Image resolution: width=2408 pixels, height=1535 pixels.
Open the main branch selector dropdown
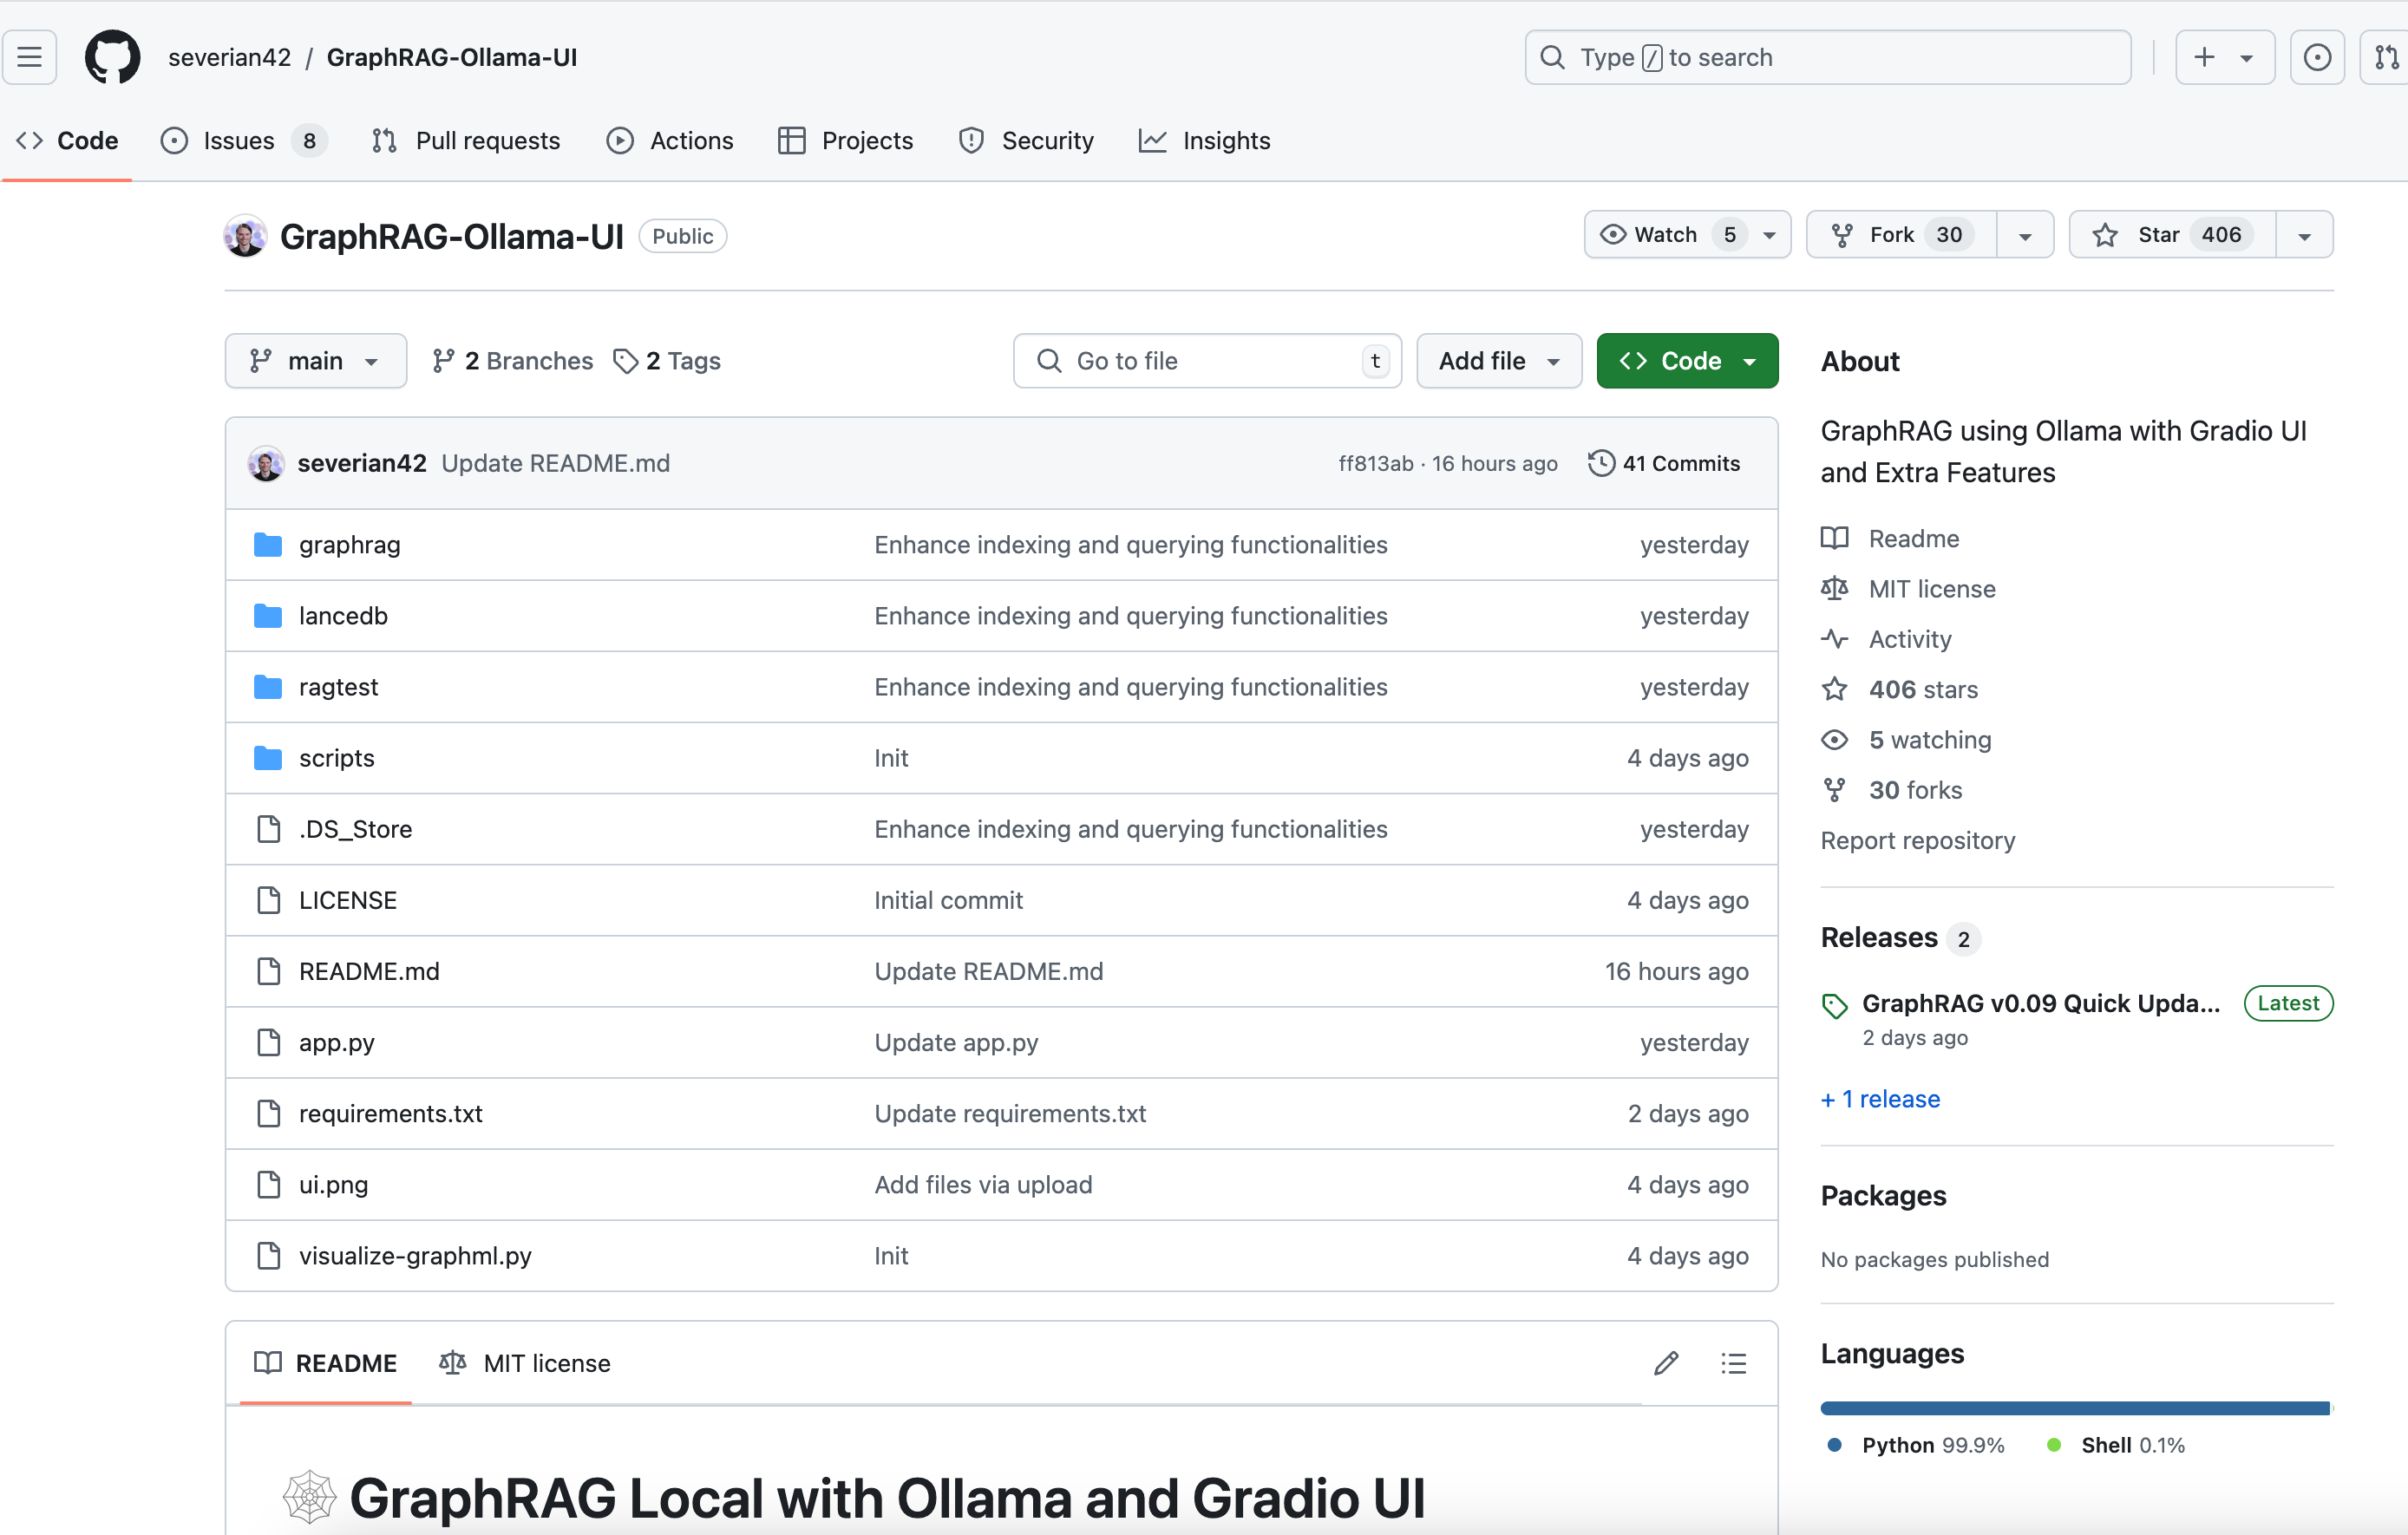pos(315,361)
